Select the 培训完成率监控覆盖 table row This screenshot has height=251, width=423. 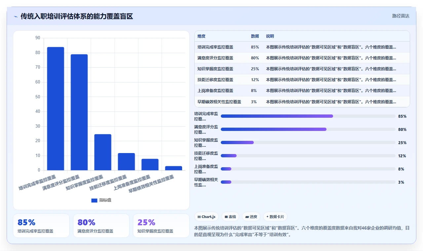[x=302, y=47]
